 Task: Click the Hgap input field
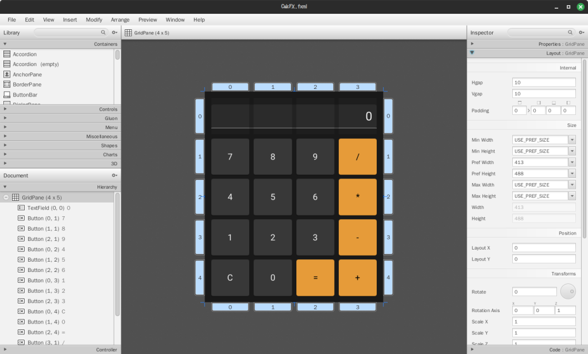(x=544, y=83)
